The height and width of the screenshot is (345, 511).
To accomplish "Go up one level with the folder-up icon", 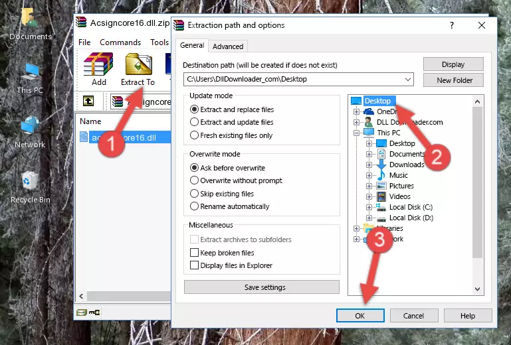I will coord(88,102).
